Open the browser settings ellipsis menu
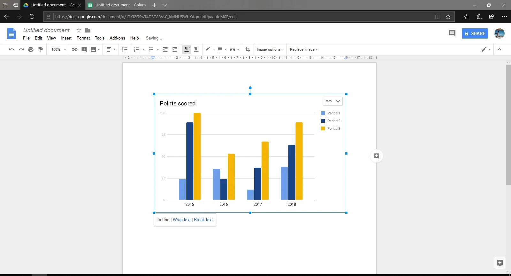Image resolution: width=511 pixels, height=276 pixels. pyautogui.click(x=504, y=17)
